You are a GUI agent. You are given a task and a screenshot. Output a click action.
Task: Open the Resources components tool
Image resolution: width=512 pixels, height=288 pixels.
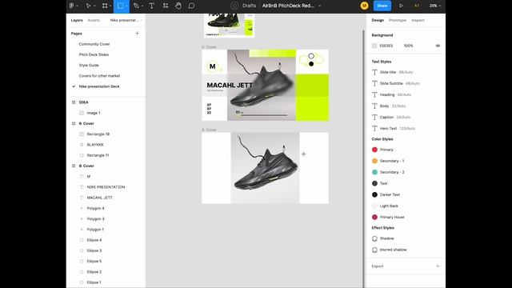(x=166, y=6)
